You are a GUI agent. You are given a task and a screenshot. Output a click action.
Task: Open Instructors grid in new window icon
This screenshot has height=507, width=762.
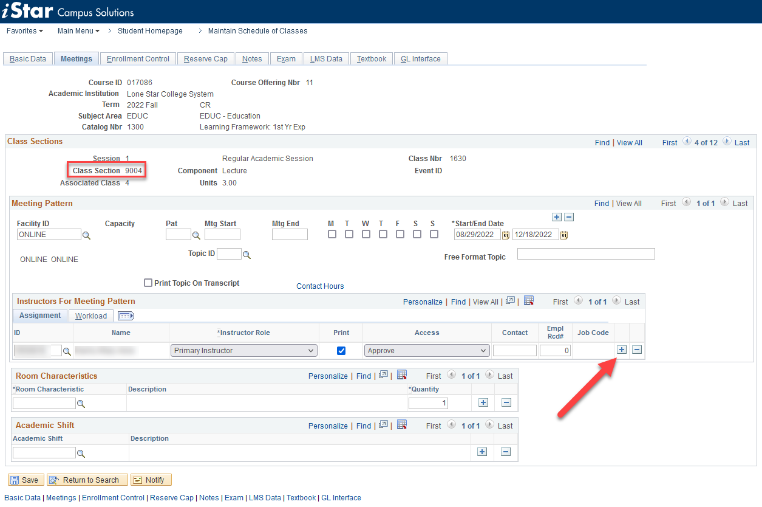point(511,301)
